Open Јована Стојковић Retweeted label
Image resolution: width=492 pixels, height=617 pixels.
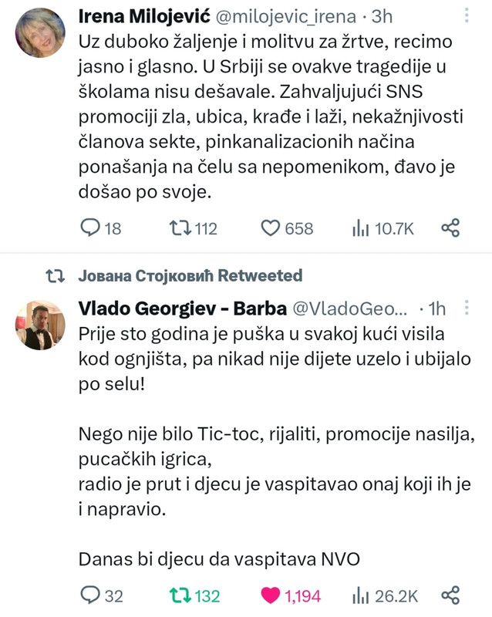point(190,276)
